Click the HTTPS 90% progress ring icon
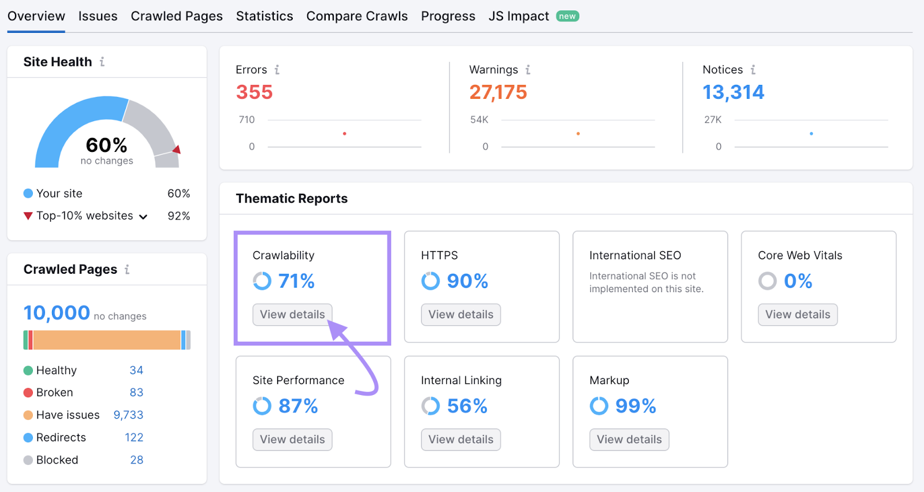 430,281
